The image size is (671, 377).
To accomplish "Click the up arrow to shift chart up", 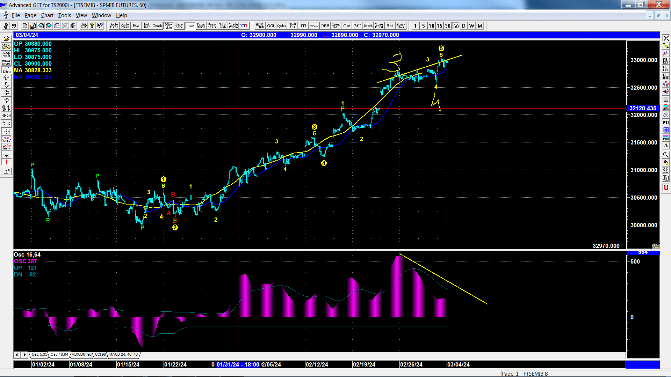I will tap(6, 77).
